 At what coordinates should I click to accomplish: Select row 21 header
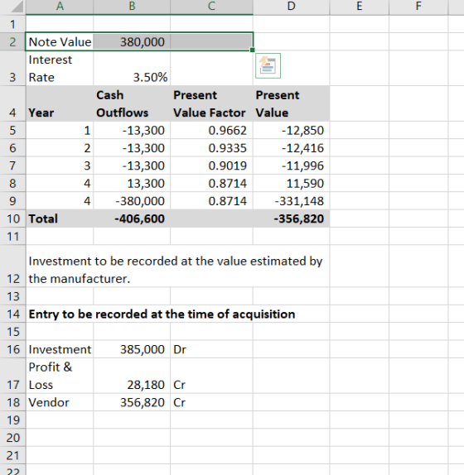click(x=12, y=455)
